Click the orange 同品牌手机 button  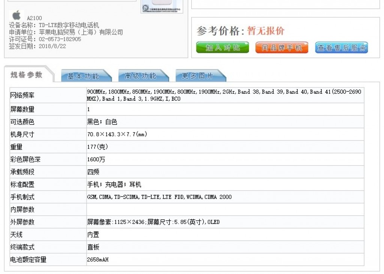[x=282, y=48]
